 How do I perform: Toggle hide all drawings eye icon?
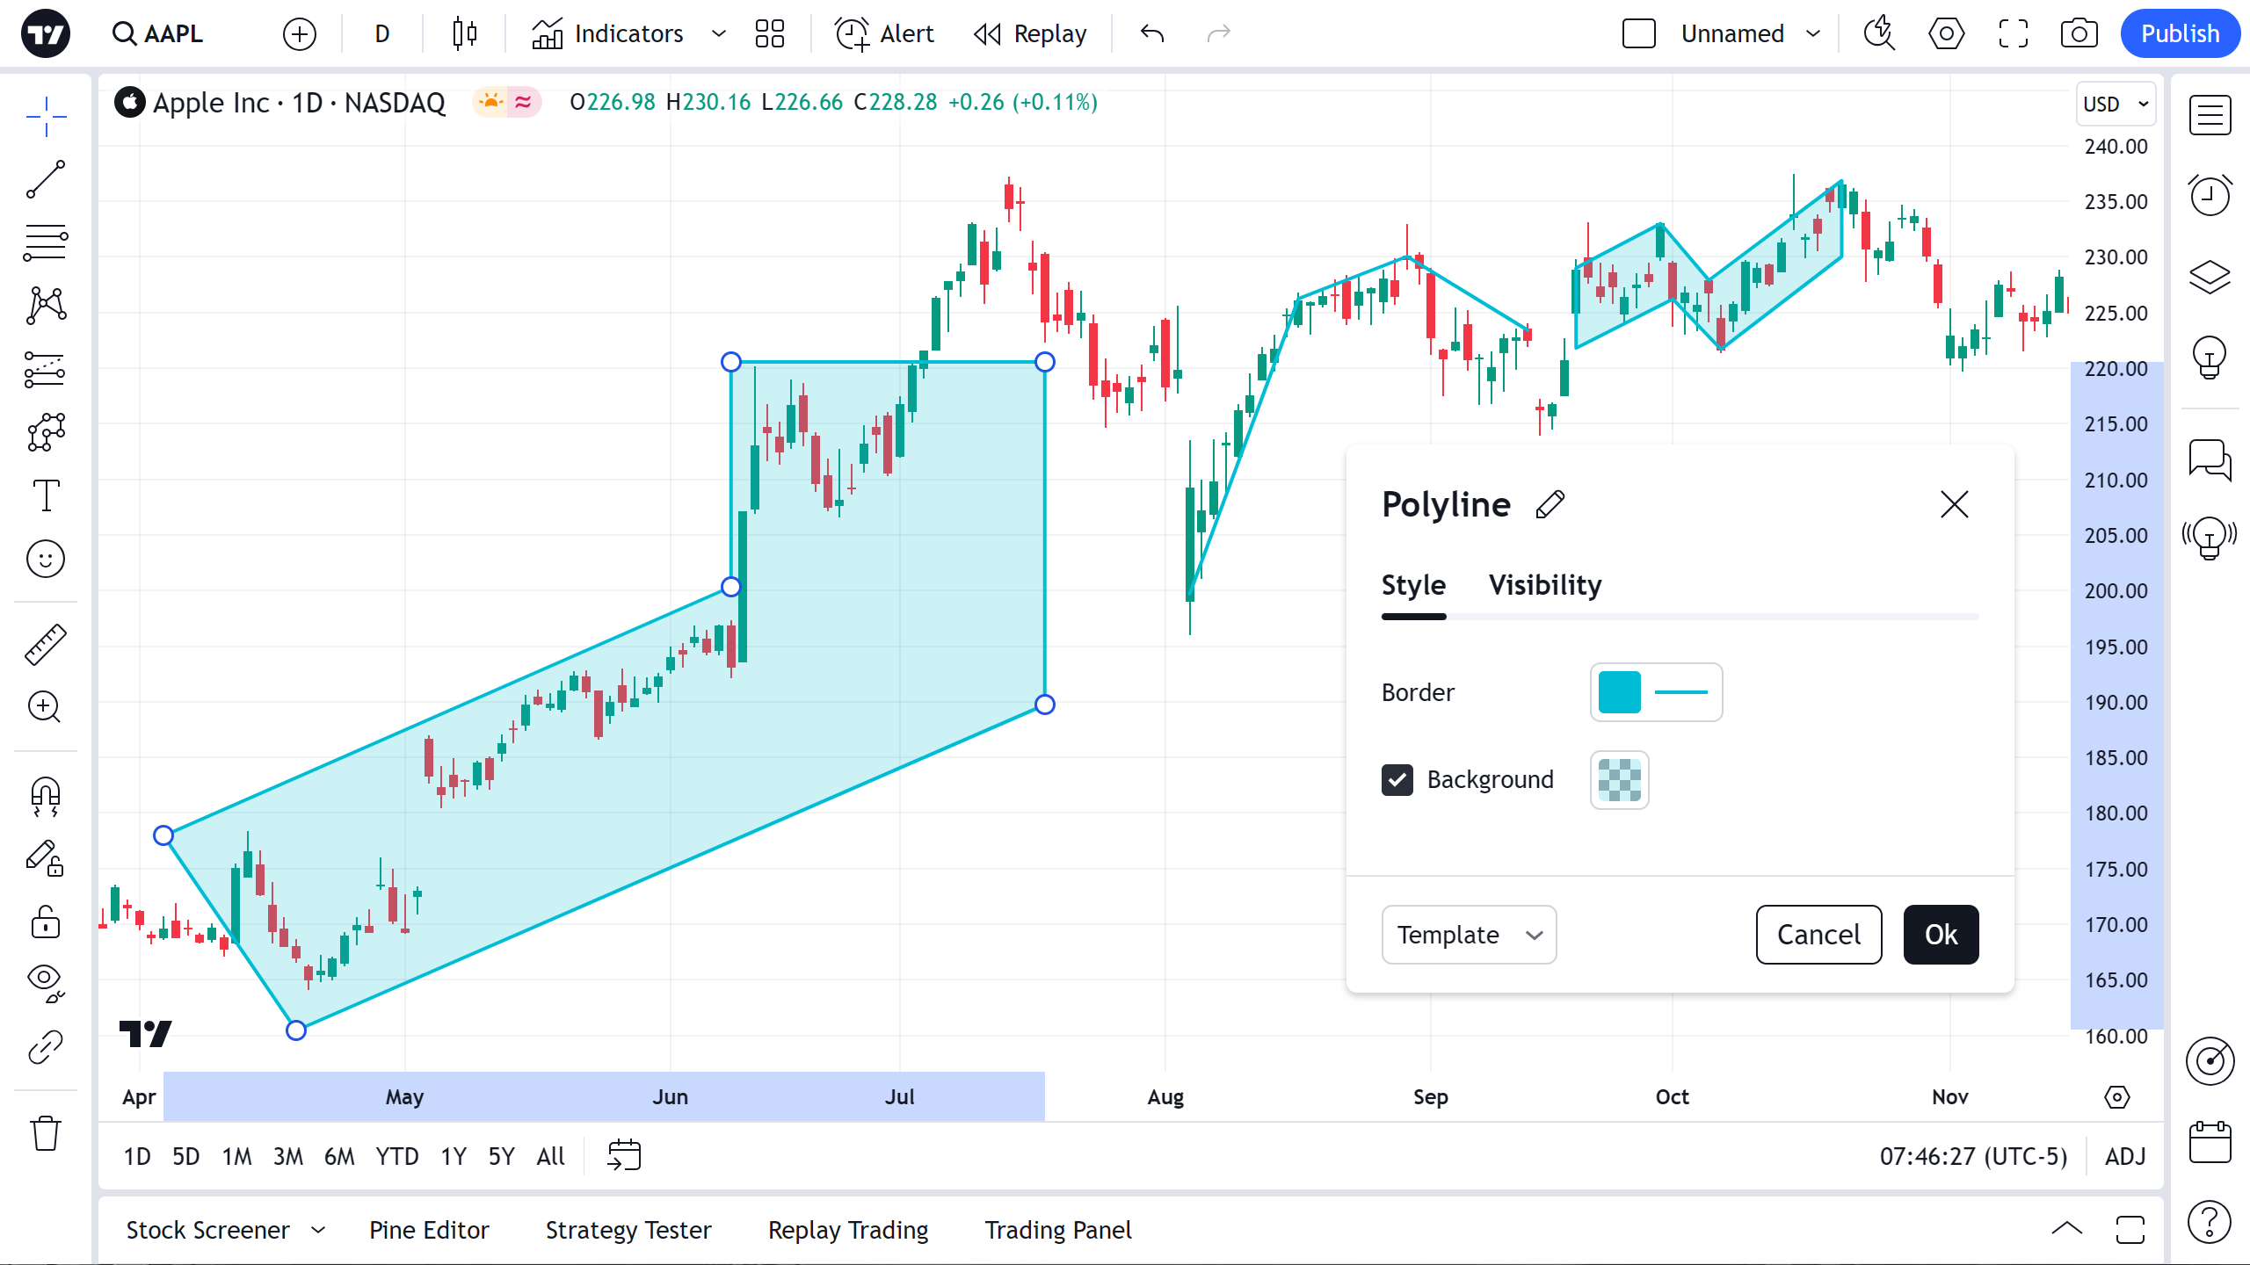click(46, 982)
